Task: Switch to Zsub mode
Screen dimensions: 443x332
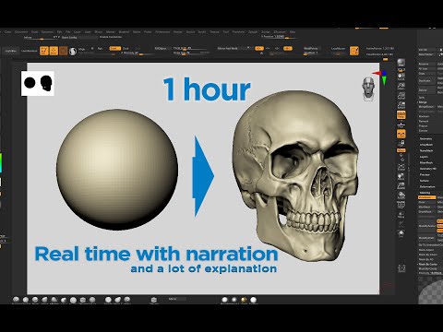Action: click(x=126, y=49)
